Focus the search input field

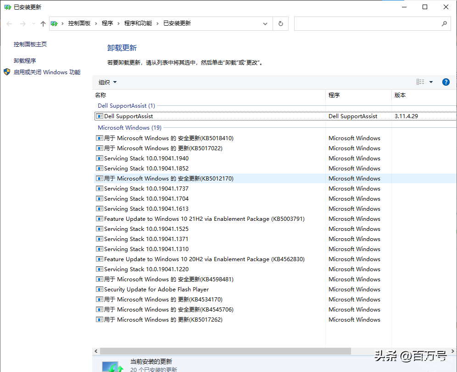coord(367,23)
